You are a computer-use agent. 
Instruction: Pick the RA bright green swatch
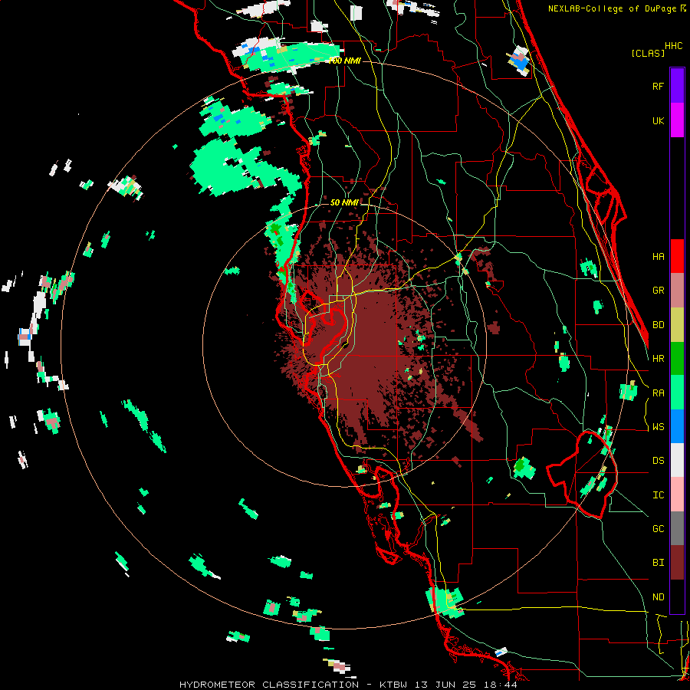point(677,393)
